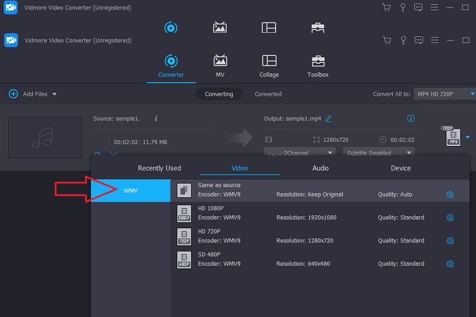The image size is (476, 317).
Task: Open the Subtitle Disabled dropdown
Action: pyautogui.click(x=370, y=153)
